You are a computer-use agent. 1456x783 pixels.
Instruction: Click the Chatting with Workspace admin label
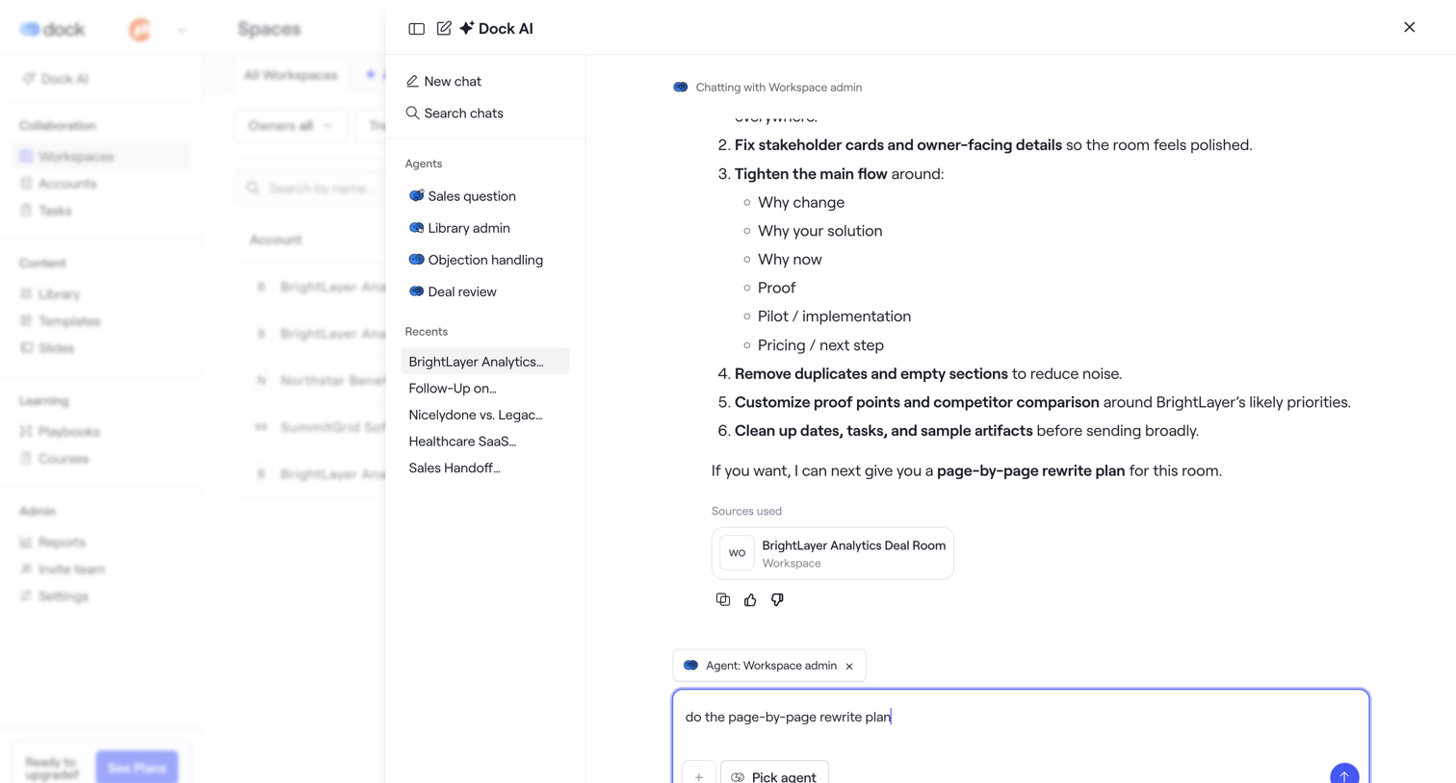[x=779, y=88]
